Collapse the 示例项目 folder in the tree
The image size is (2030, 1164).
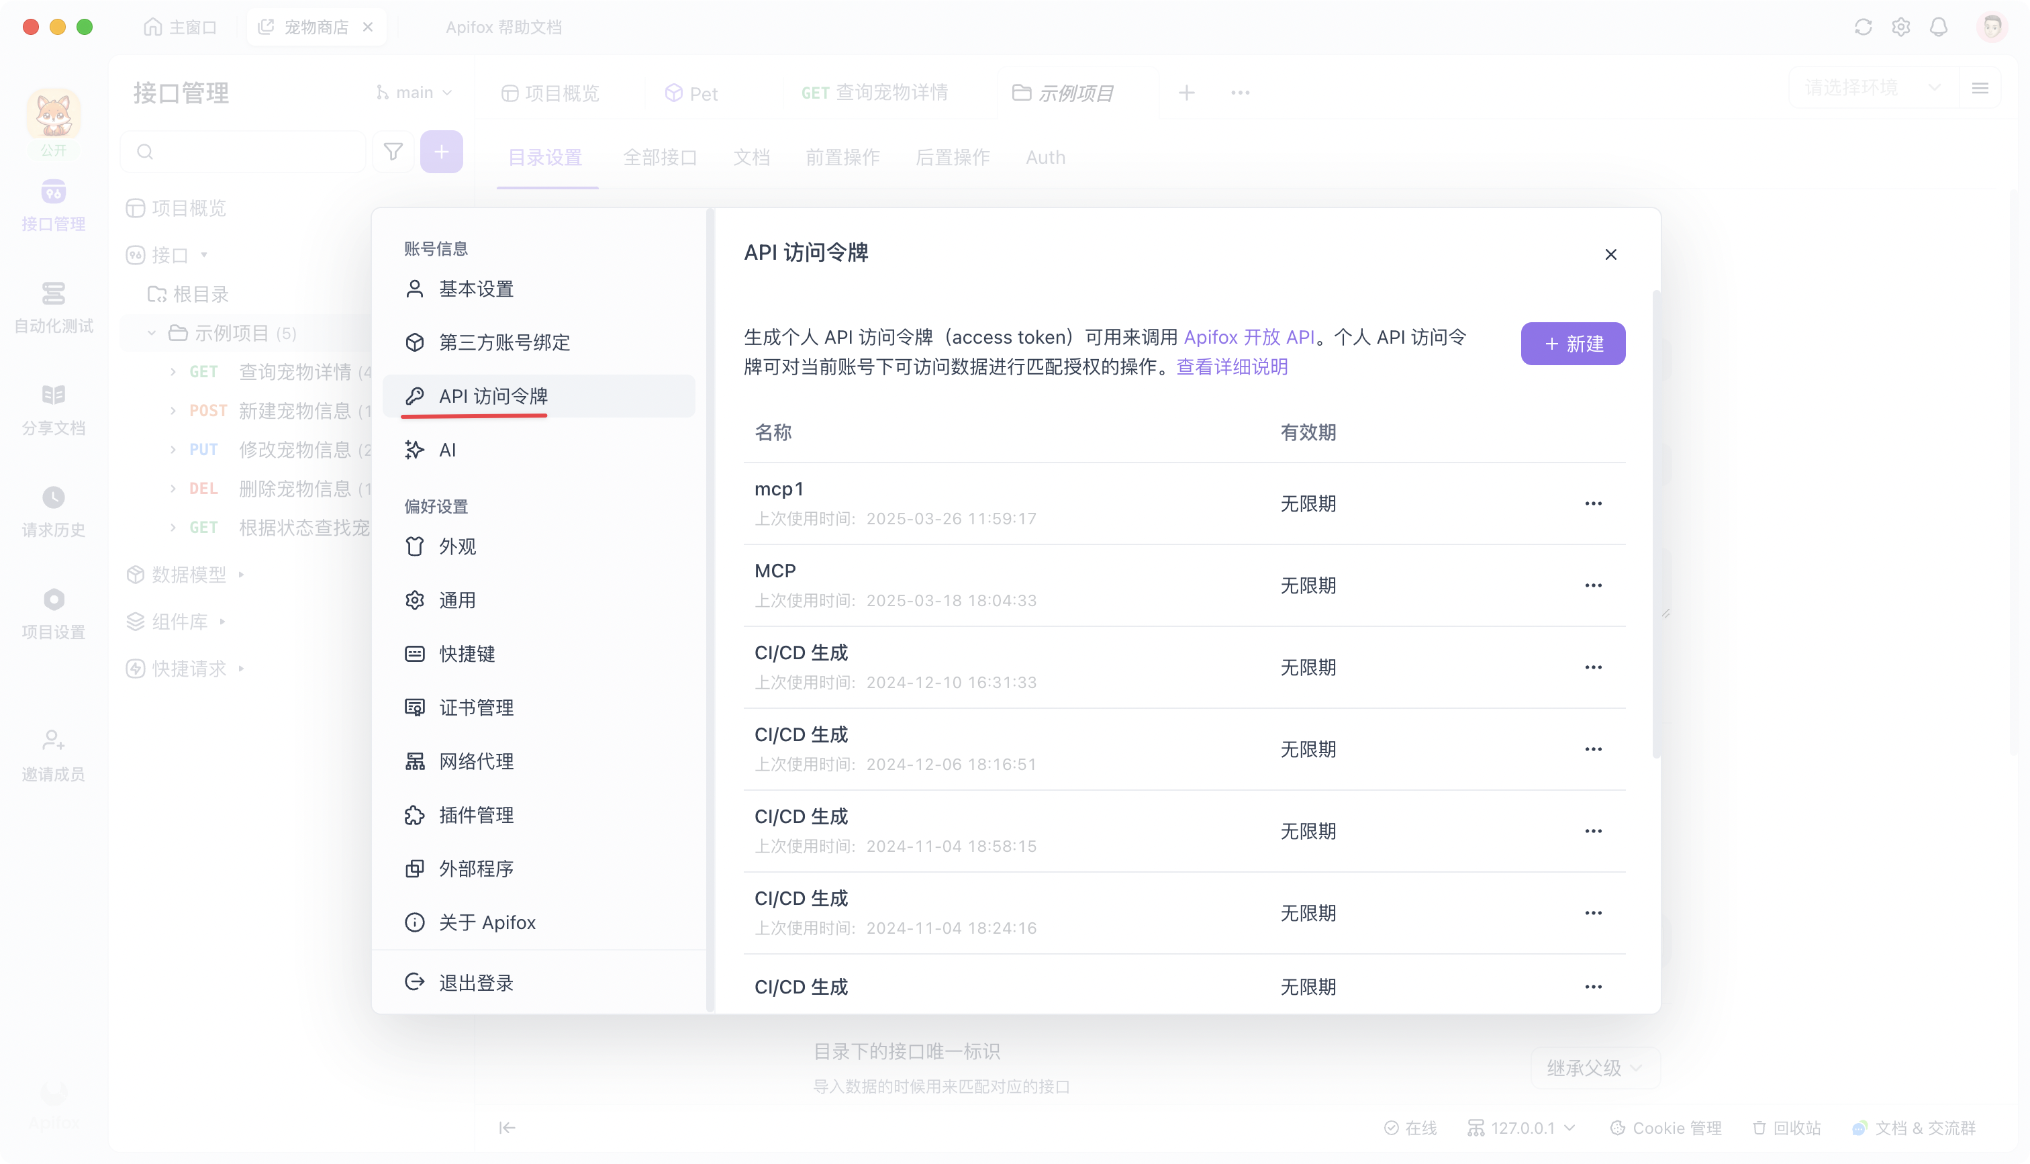[x=152, y=332]
